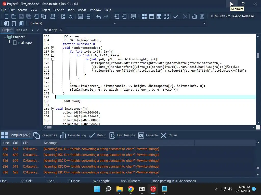The width and height of the screenshot is (261, 195).
Task: Collapse the initscreen fold at line 182
Action: click(53, 109)
